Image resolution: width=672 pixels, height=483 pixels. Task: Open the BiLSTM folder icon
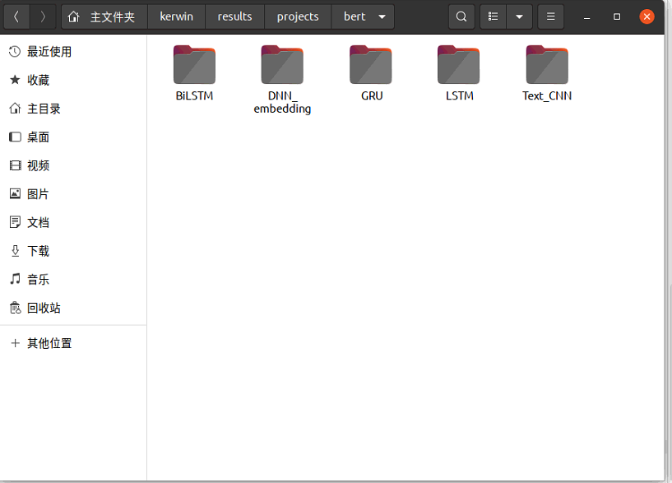pos(194,65)
